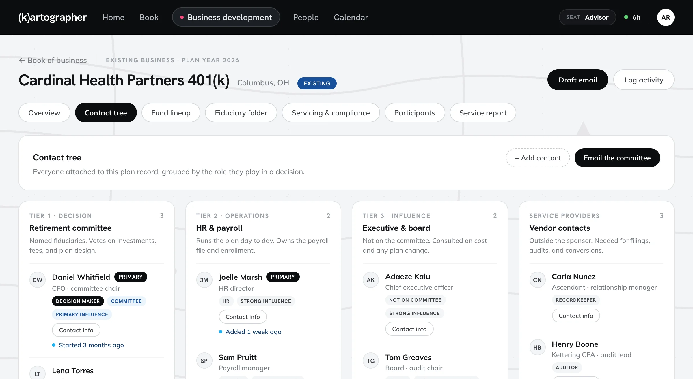Go to Home in the top navigation
The image size is (693, 379).
(x=113, y=17)
